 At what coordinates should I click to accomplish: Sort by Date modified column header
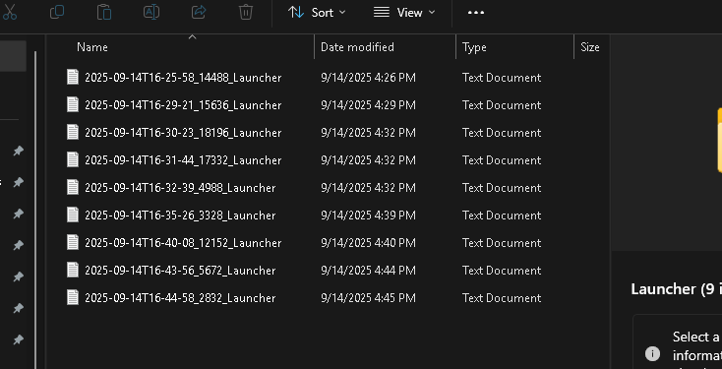pos(357,47)
